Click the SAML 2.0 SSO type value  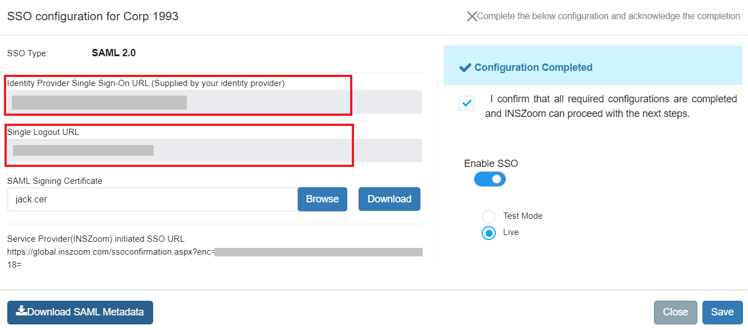[x=113, y=53]
